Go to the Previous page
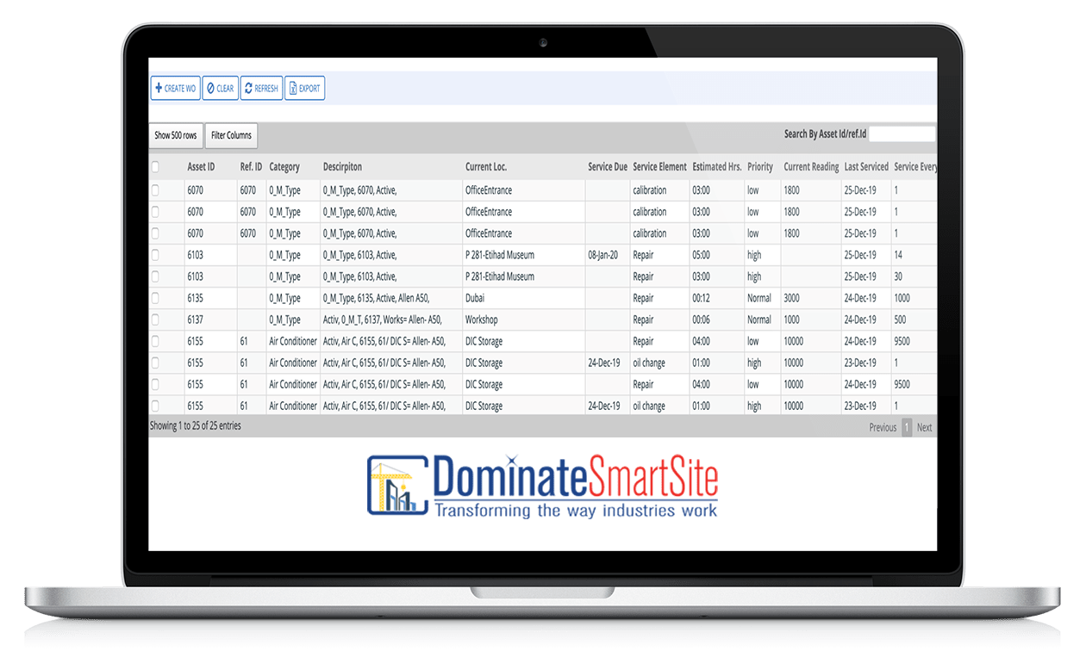The image size is (1086, 651). click(x=883, y=427)
